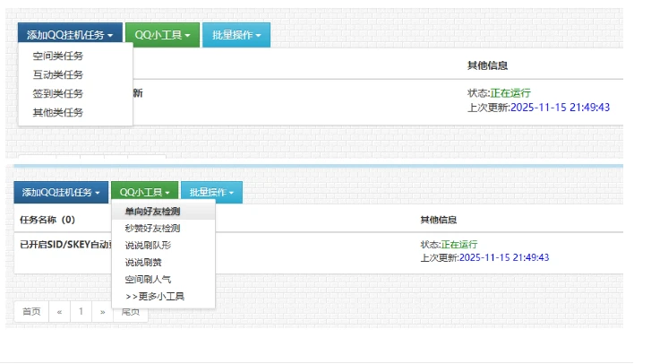Image resolution: width=660 pixels, height=364 pixels.
Task: Select 互动类任务 menu entry
Action: pyautogui.click(x=75, y=75)
